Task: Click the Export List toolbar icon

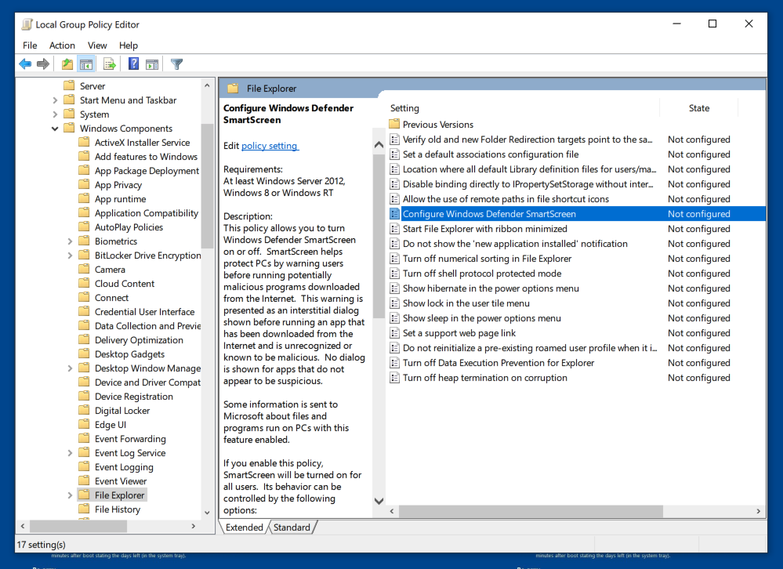Action: [110, 64]
